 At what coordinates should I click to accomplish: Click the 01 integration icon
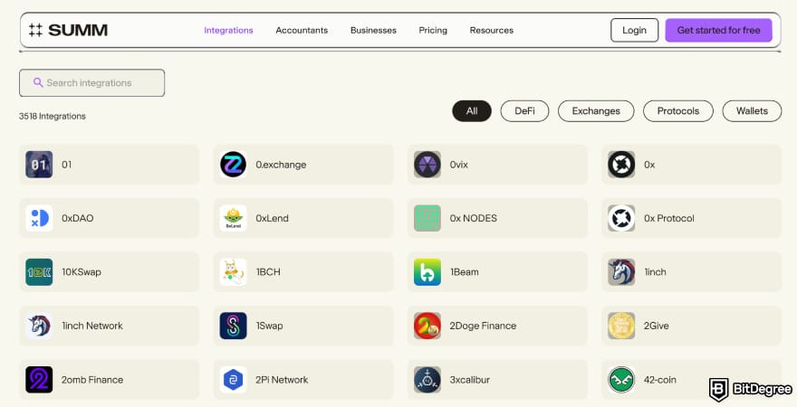tap(39, 165)
